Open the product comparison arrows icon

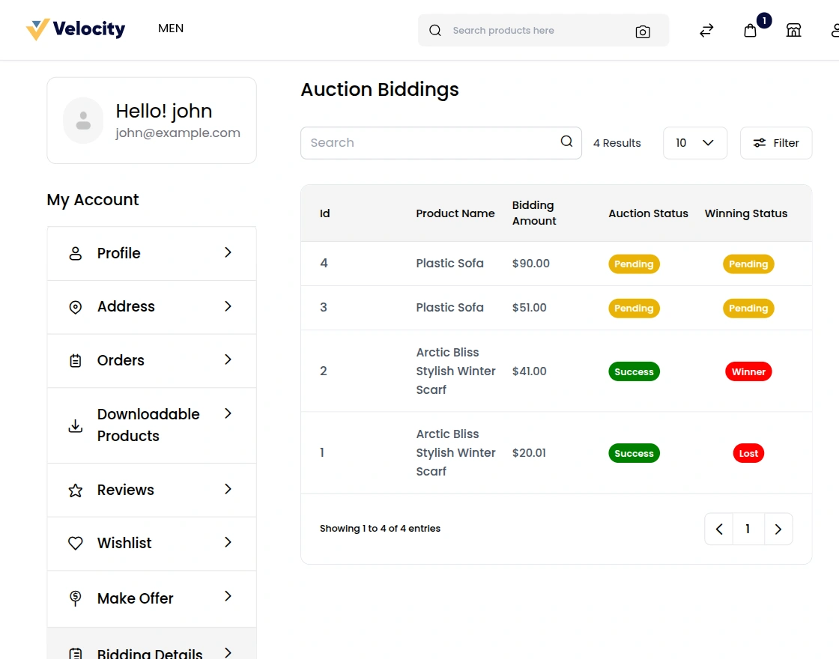pos(706,30)
